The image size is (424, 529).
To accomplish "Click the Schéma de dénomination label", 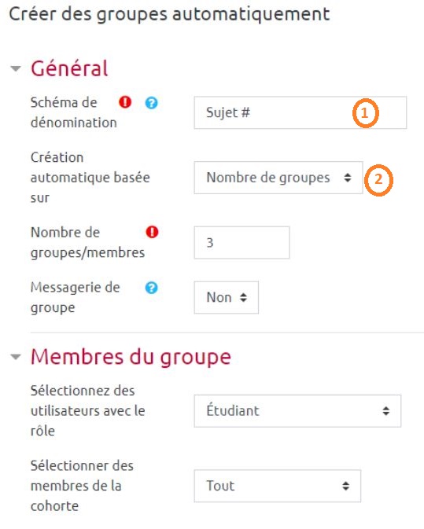I will 74,112.
